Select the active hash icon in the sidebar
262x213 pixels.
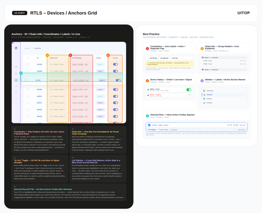(x=16, y=80)
